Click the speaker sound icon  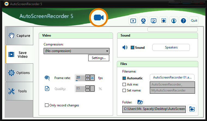pyautogui.click(x=125, y=47)
